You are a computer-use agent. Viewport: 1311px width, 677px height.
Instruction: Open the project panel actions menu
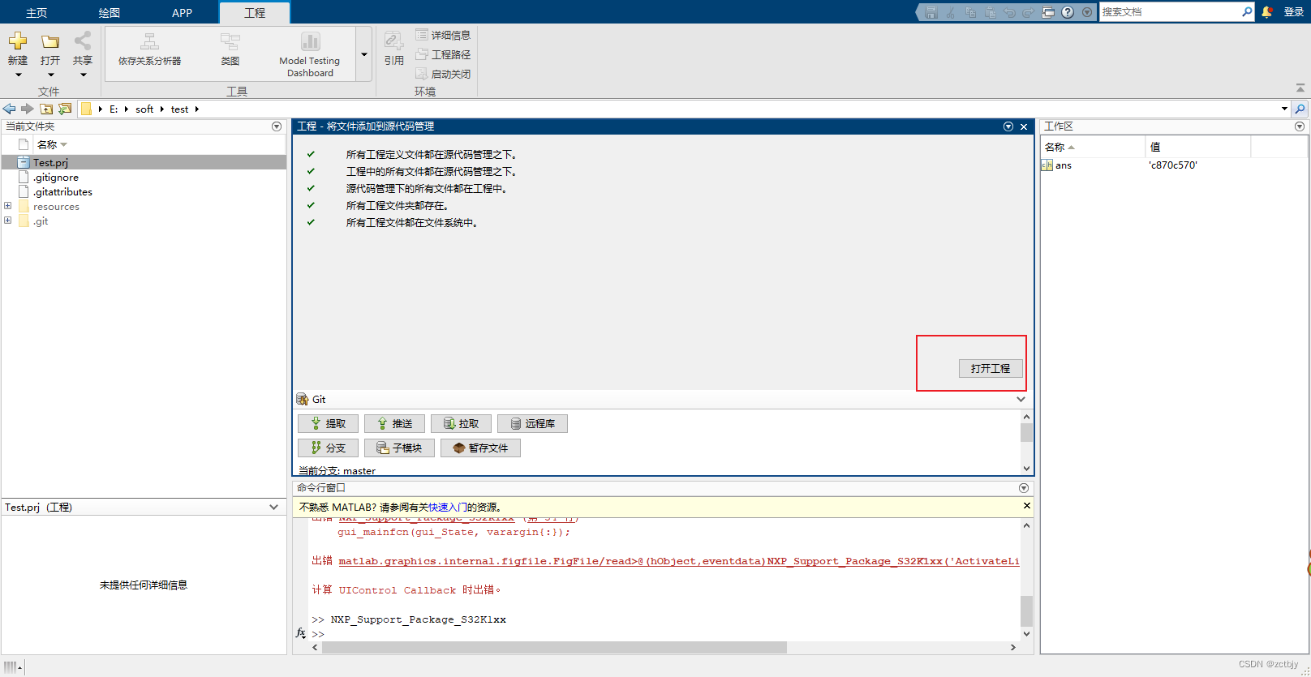coord(1008,126)
